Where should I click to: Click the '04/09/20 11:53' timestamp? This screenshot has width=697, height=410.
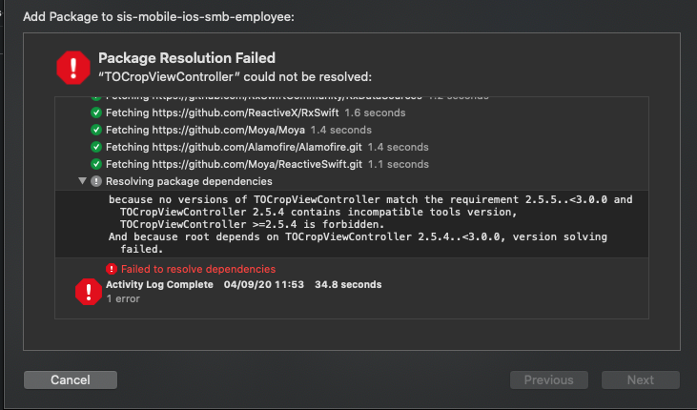(264, 284)
